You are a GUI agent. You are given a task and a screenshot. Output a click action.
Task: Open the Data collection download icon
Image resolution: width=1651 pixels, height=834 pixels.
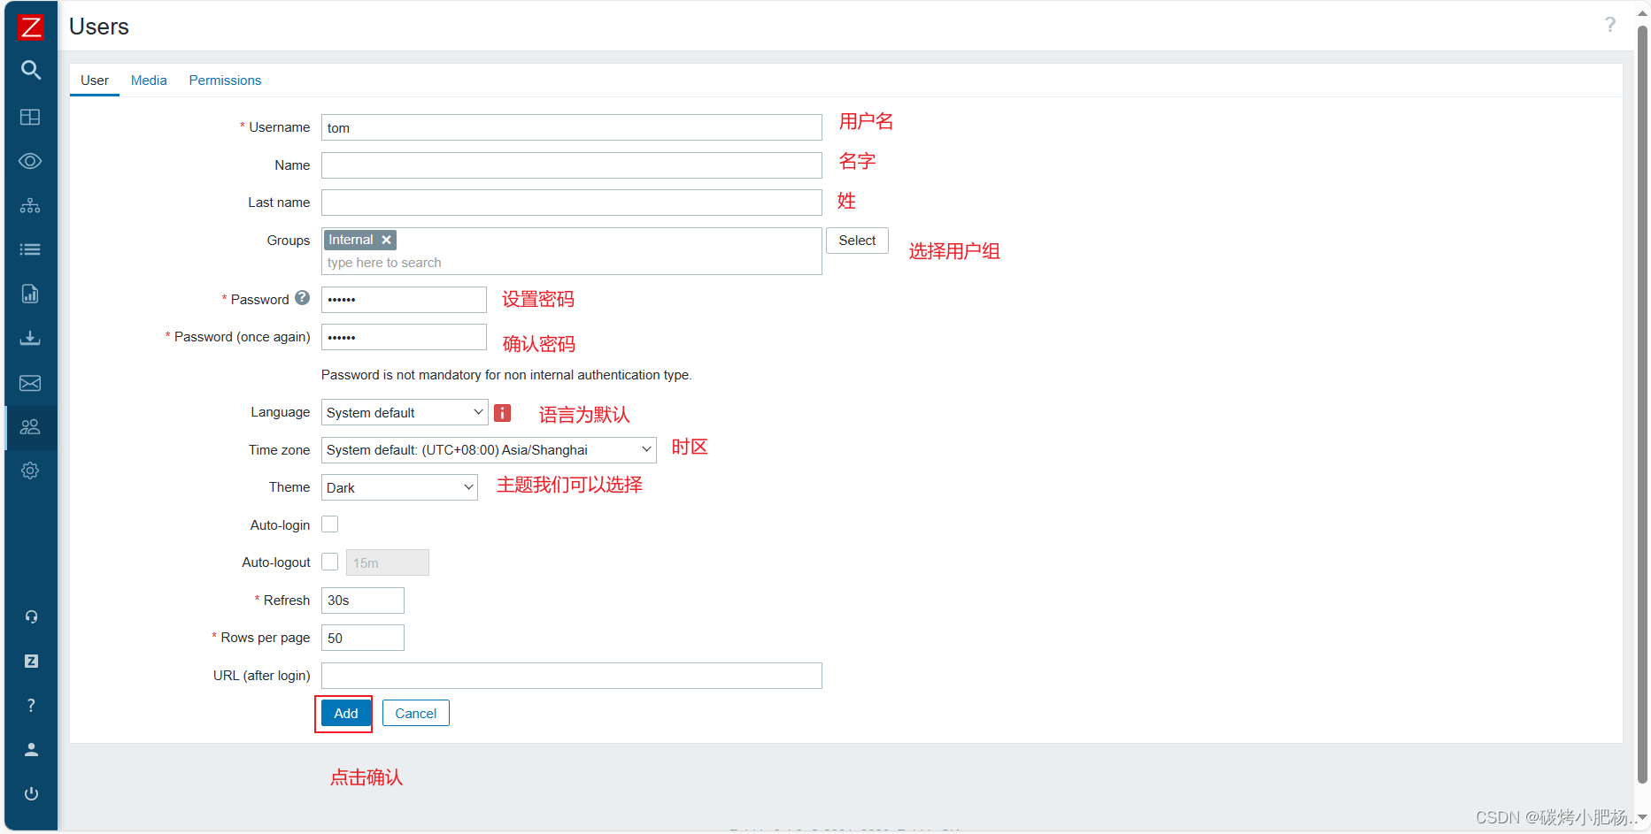[x=30, y=338]
